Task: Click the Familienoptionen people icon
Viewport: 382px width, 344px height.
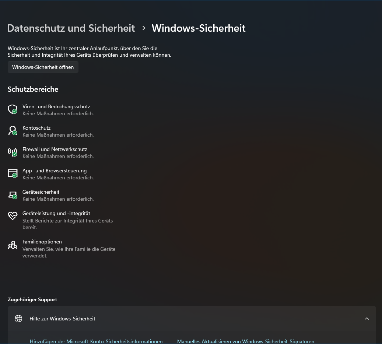Action: (13, 245)
